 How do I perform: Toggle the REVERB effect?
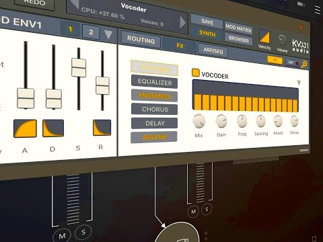tap(154, 137)
